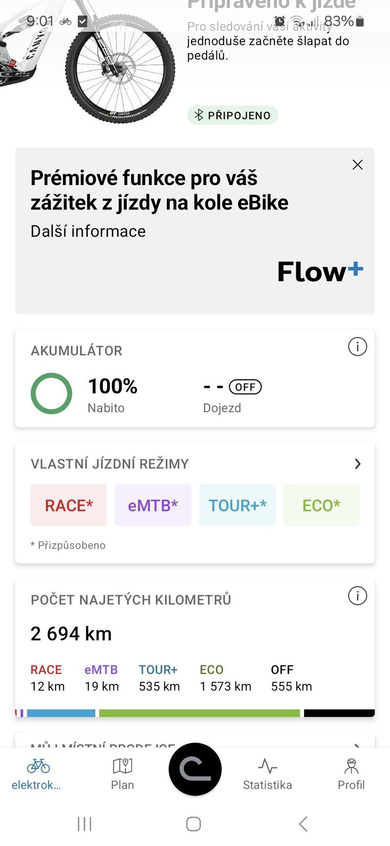Image resolution: width=390 pixels, height=846 pixels.
Task: Tap the Připojeno Bluetooth status badge
Action: coord(233,116)
